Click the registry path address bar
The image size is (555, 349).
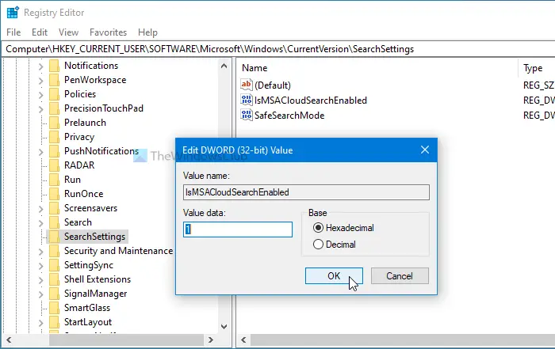[278, 49]
